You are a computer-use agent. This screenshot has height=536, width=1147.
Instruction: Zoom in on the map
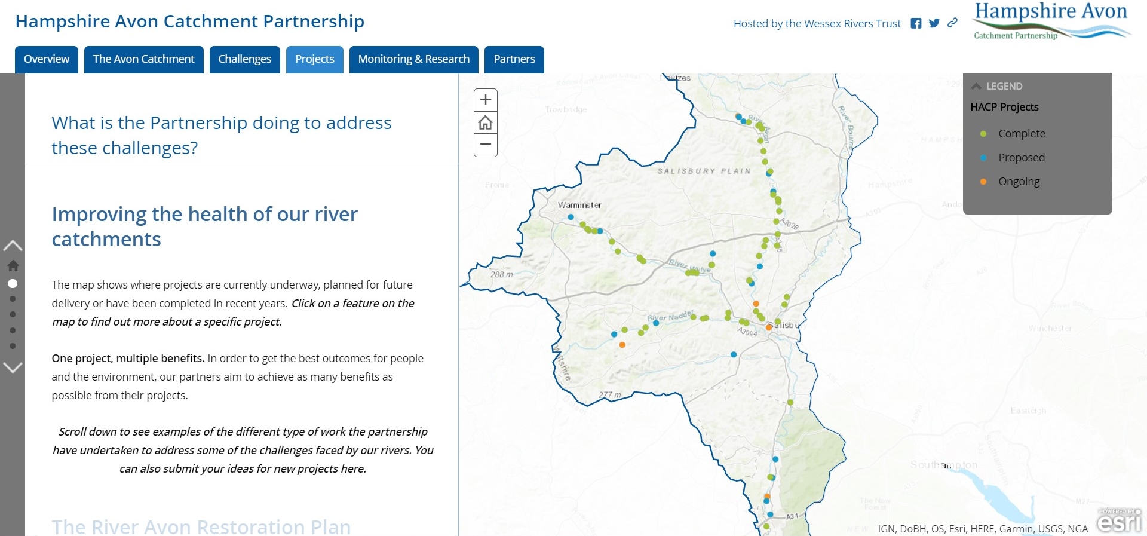(x=486, y=99)
